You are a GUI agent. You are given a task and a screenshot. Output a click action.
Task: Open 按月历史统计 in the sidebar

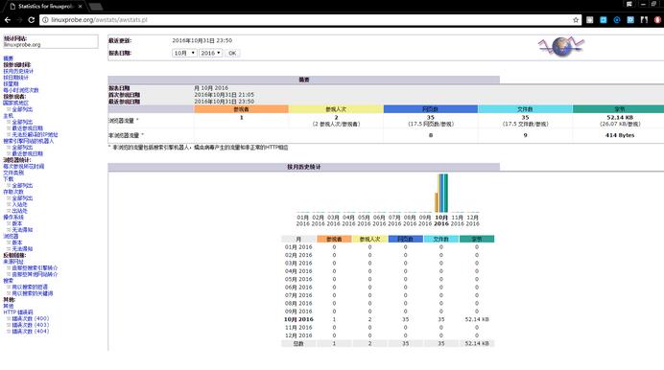(x=18, y=71)
